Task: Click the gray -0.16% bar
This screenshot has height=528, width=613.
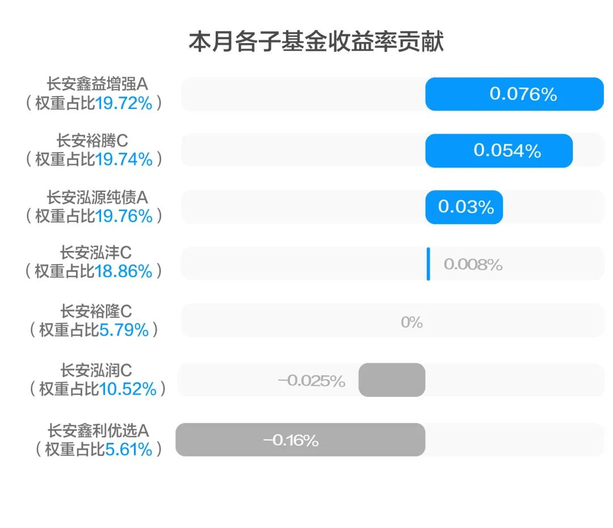Action: pos(300,440)
